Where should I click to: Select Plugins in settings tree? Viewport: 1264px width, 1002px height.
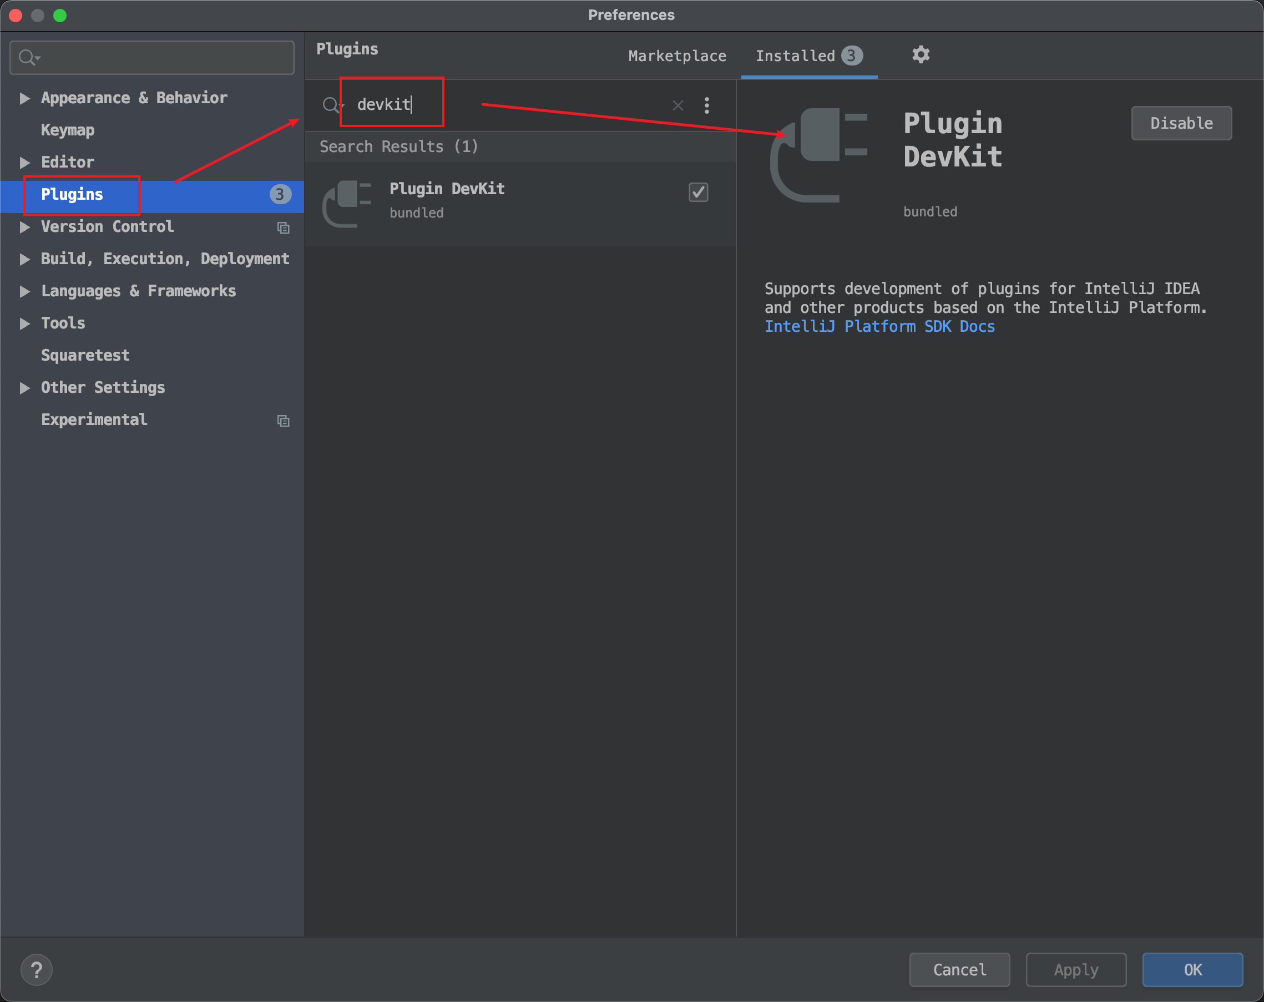click(x=152, y=194)
